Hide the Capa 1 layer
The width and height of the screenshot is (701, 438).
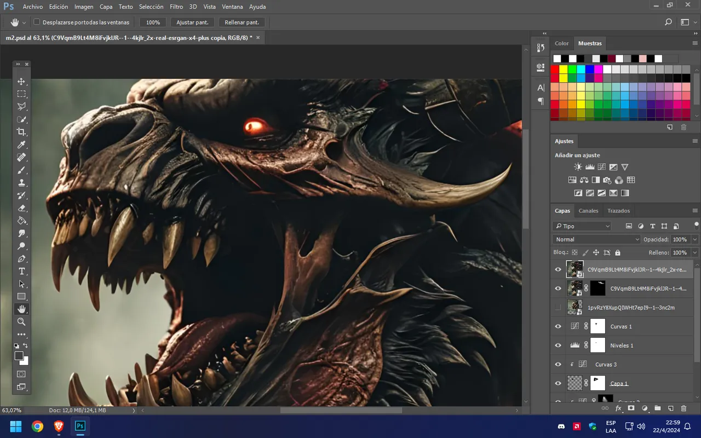[558, 383]
